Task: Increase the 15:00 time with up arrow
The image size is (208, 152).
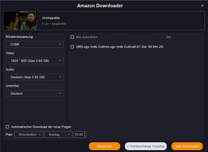Action: [x=85, y=133]
